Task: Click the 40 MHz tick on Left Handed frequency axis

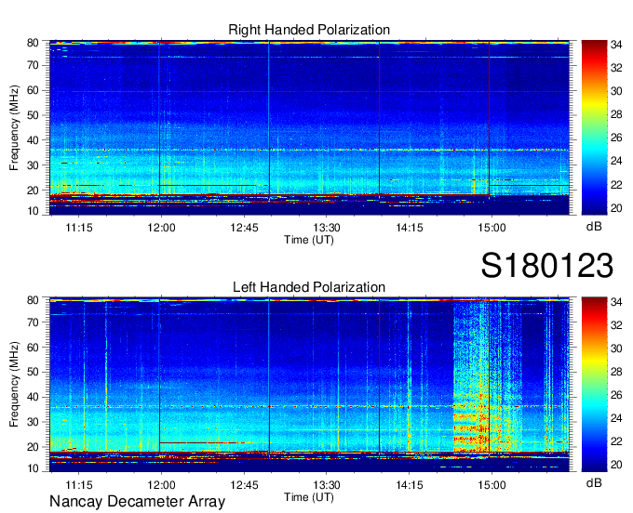Action: (33, 398)
